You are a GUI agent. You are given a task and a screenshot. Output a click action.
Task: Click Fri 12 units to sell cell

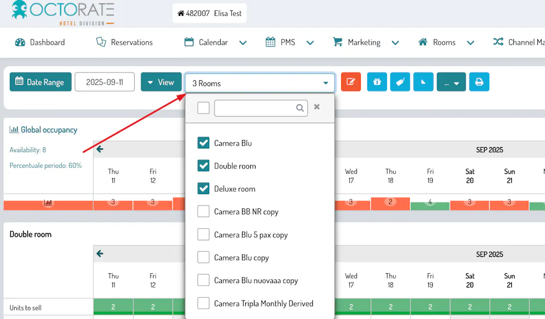[x=153, y=307]
